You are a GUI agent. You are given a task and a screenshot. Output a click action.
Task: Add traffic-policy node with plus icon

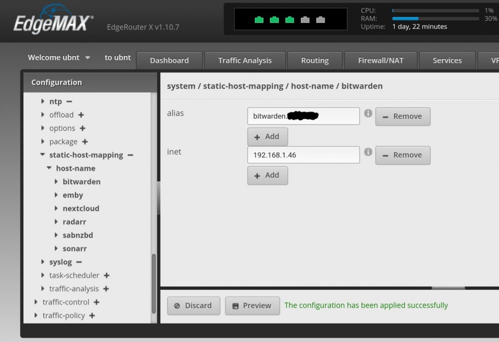pyautogui.click(x=92, y=316)
